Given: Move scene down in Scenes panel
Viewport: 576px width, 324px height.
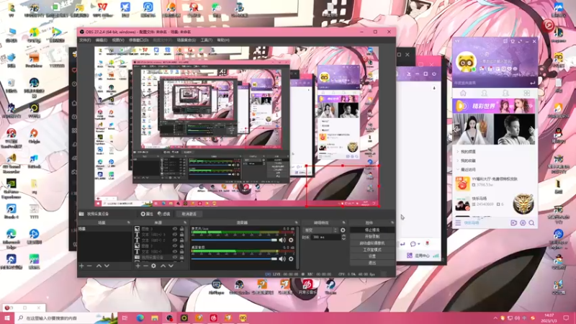Looking at the screenshot, I should click(107, 266).
